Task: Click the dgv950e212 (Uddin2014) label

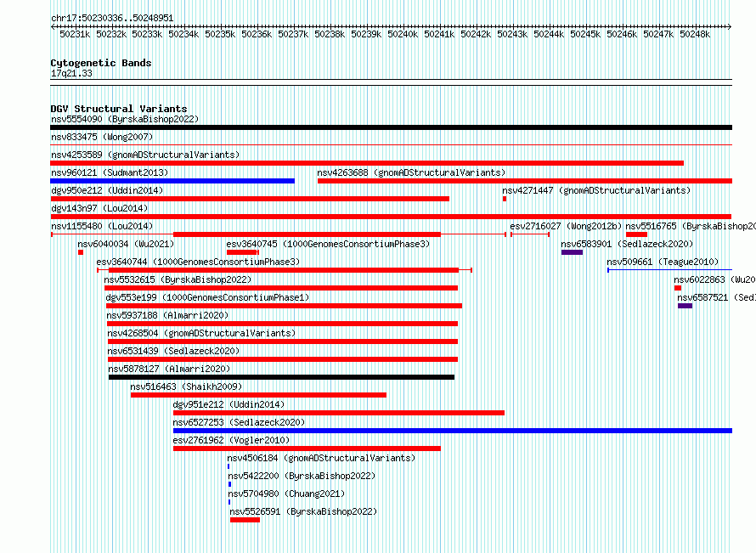Action: coord(107,190)
